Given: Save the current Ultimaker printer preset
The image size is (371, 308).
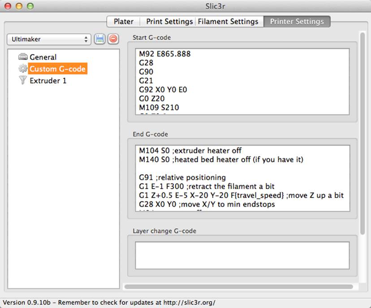Looking at the screenshot, I should 99,39.
